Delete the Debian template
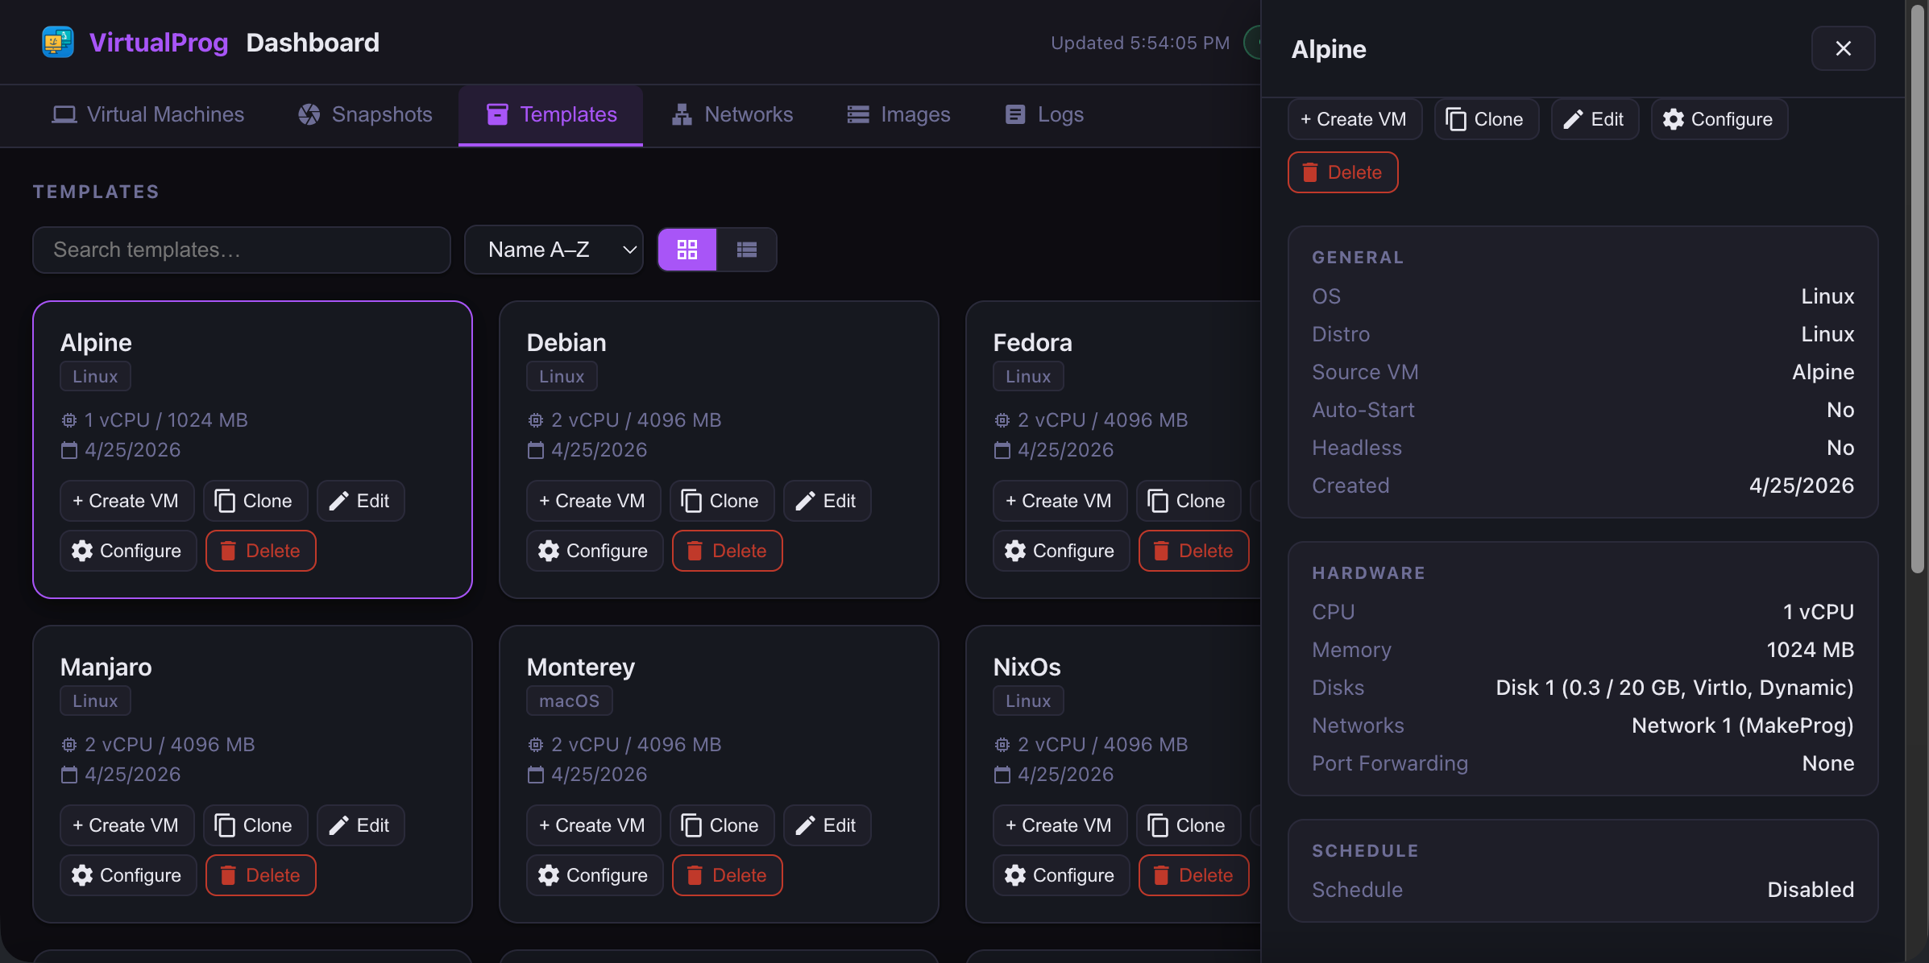Screen dimensions: 1929x963 point(728,551)
